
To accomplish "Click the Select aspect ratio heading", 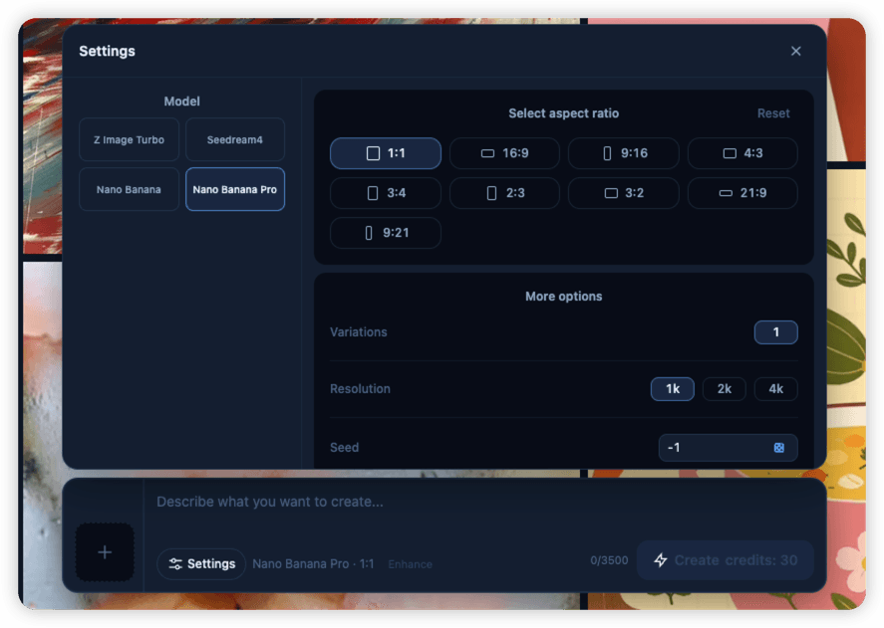I will (x=564, y=113).
